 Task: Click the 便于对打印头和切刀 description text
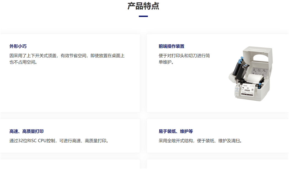[184, 56]
